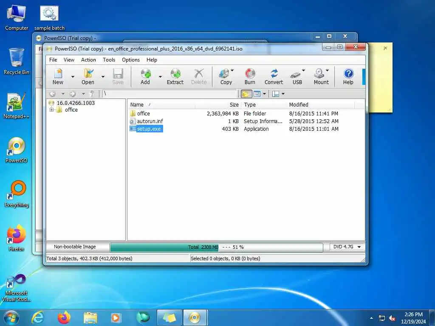Click the Non-bootable Image status label
Image resolution: width=435 pixels, height=326 pixels.
pos(75,247)
